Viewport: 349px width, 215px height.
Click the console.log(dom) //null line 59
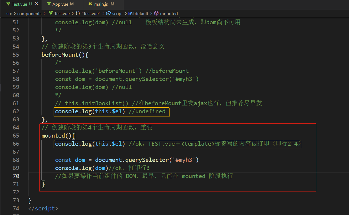tap(93, 87)
